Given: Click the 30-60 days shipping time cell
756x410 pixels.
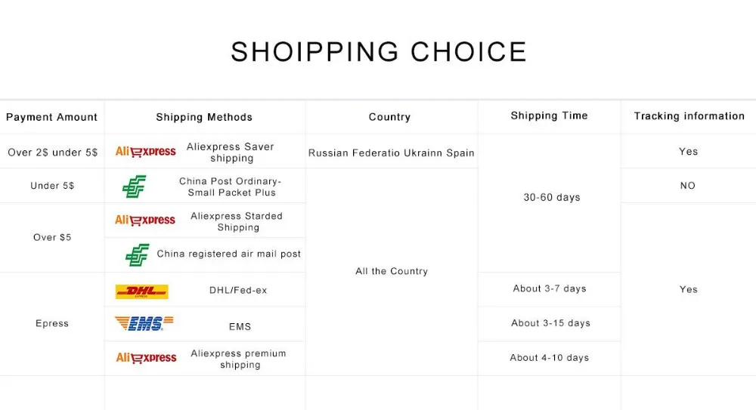Looking at the screenshot, I should (552, 197).
